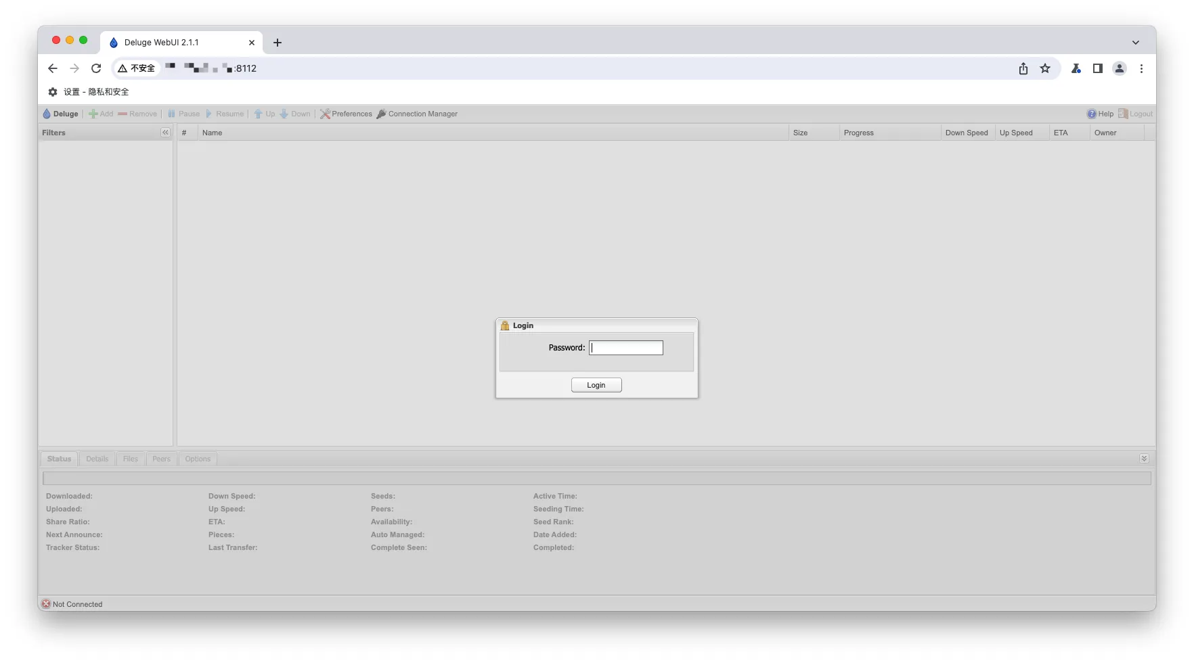Click the Resume toolbar button
The width and height of the screenshot is (1194, 661).
coord(224,114)
